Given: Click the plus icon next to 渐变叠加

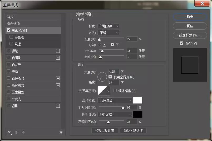Looking at the screenshot, I should (x=58, y=85).
